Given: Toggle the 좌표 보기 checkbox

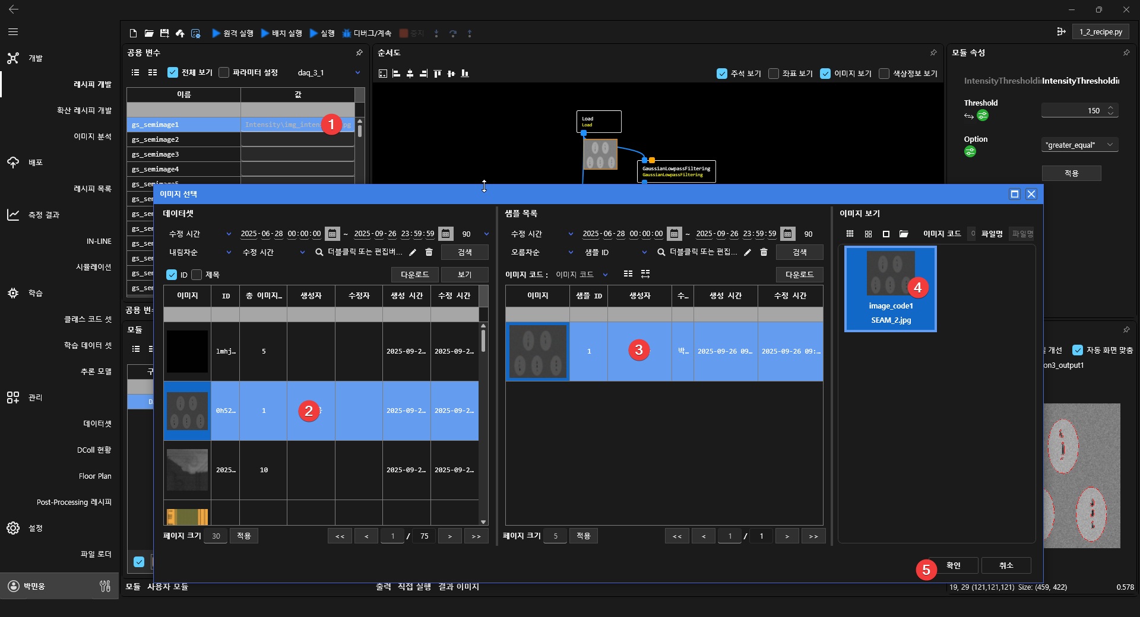Looking at the screenshot, I should point(774,74).
